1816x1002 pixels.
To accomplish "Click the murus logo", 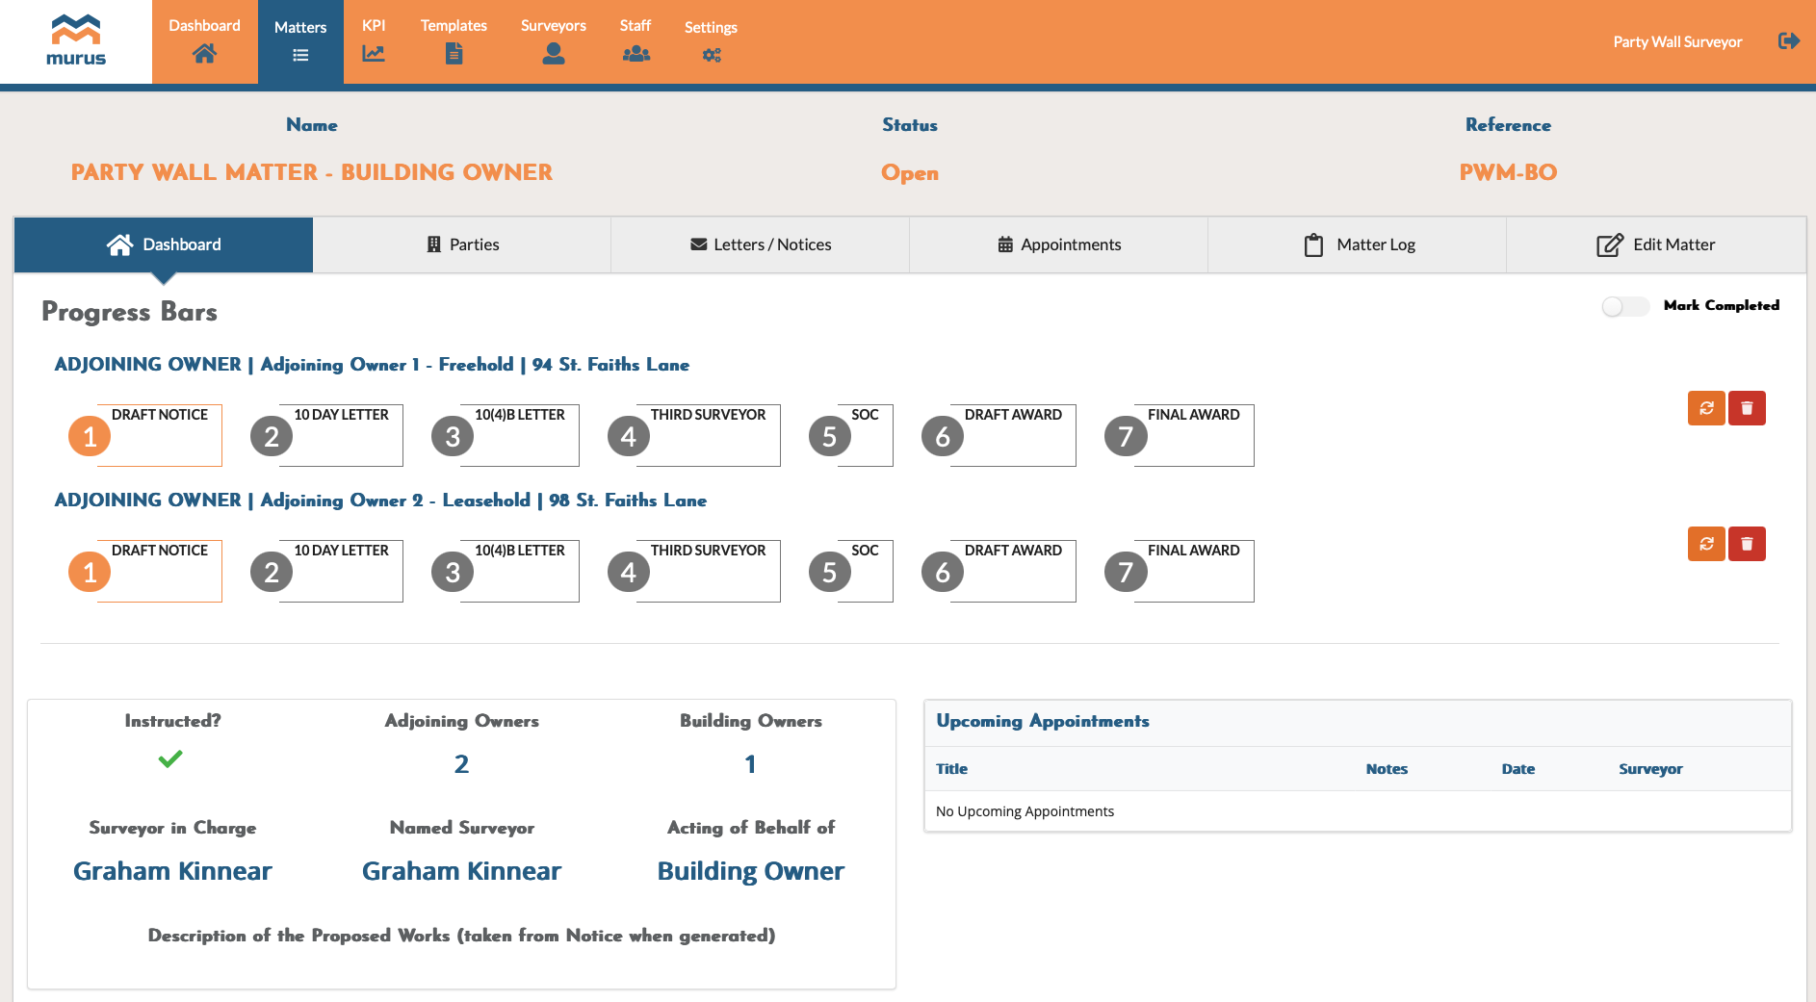I will pos(76,41).
